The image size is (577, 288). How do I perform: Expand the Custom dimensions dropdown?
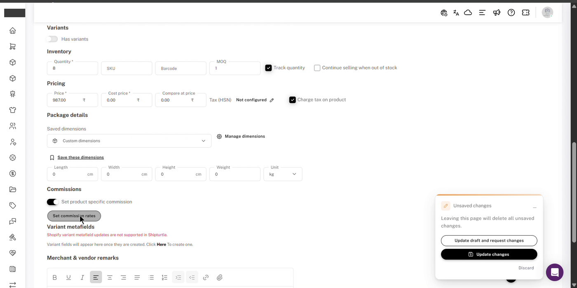pos(129,141)
